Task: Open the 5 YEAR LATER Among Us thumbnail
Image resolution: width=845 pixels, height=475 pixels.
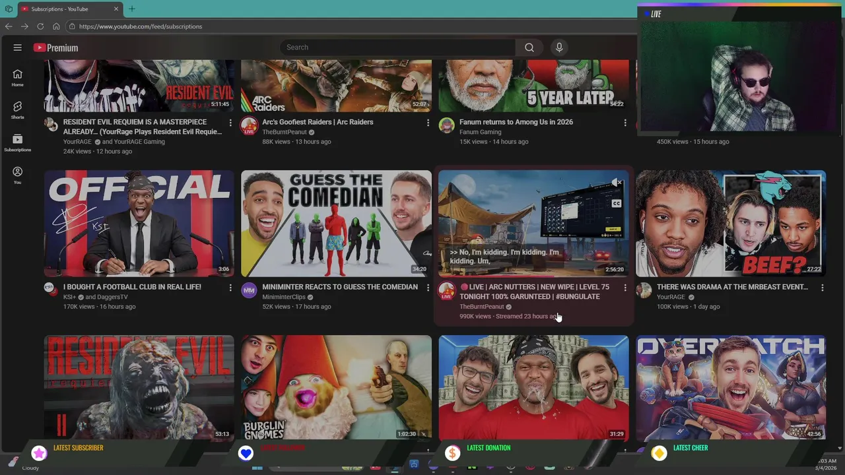Action: coord(533,86)
